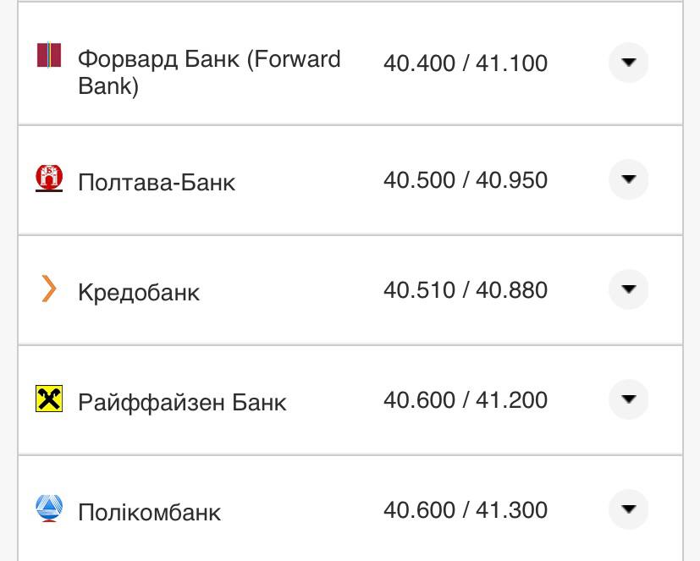Expand details for Полтава-Банк row

pyautogui.click(x=627, y=179)
